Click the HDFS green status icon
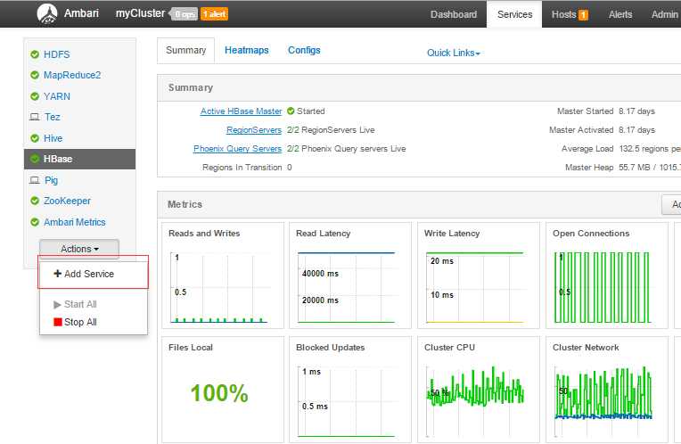 (35, 54)
